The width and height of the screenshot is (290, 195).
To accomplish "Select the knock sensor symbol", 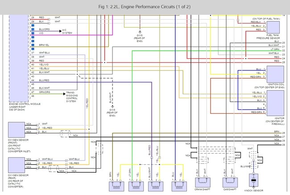I will coord(253,180).
